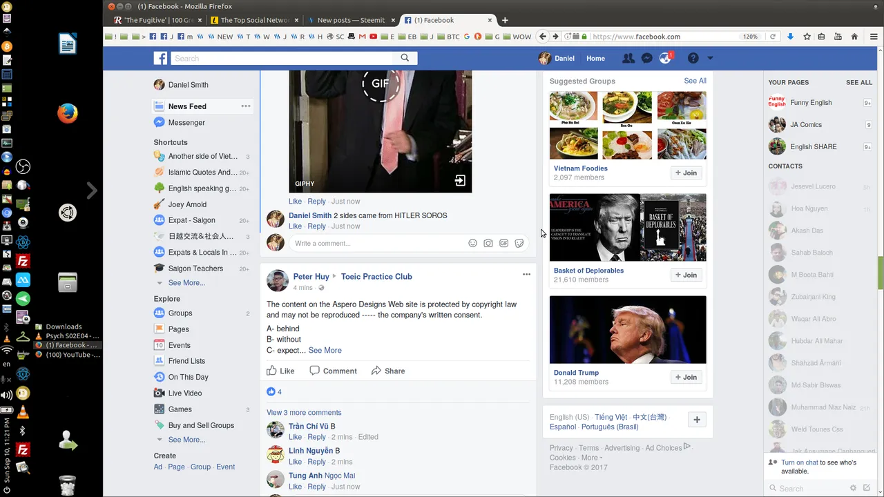
Task: Open the Messenger icon in the top bar
Action: pos(647,59)
